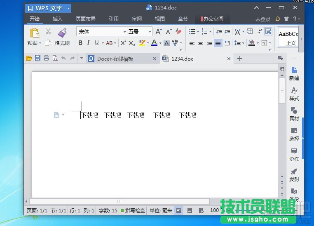Insert table icon in the ribbon

pyautogui.click(x=250, y=31)
